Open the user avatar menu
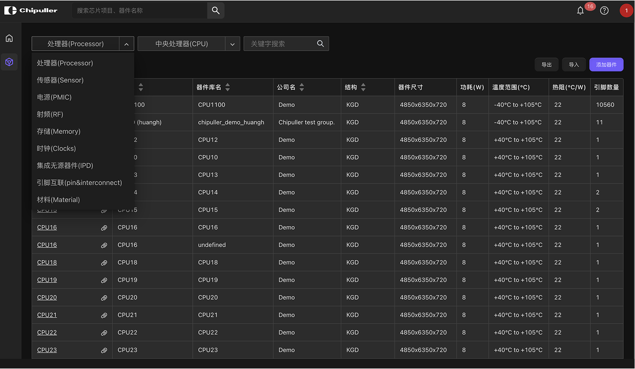 click(x=626, y=10)
